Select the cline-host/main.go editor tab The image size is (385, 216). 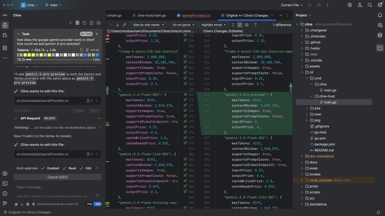coord(152,15)
